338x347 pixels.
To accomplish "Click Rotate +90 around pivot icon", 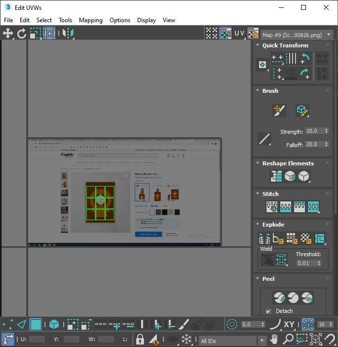I will pyautogui.click(x=305, y=74).
